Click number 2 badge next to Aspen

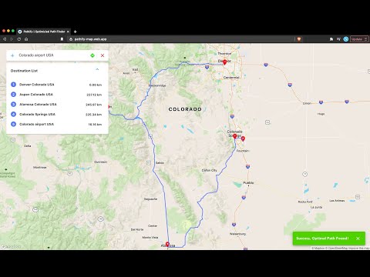coord(14,95)
